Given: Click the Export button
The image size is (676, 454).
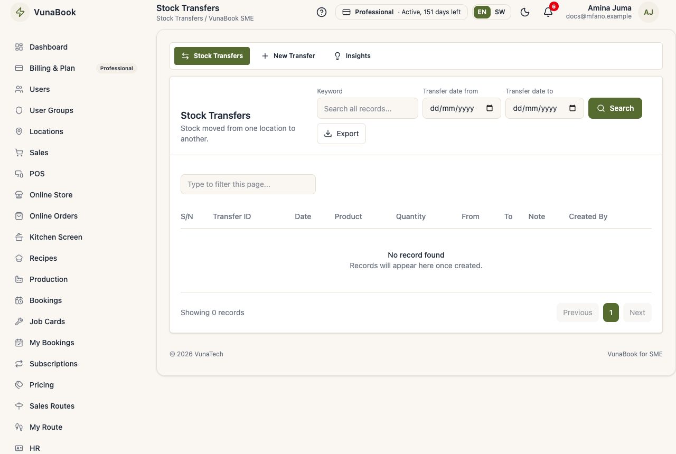Looking at the screenshot, I should point(341,134).
